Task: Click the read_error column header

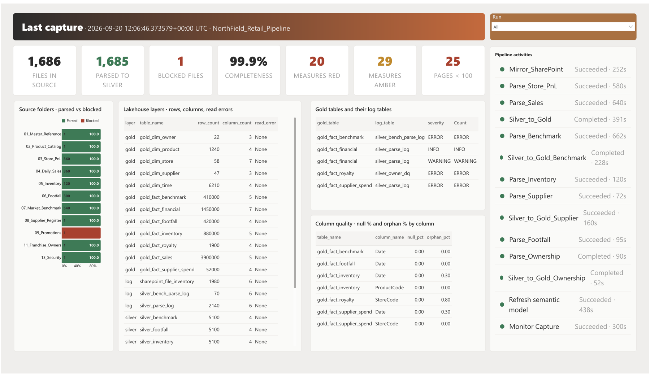Action: click(x=265, y=123)
